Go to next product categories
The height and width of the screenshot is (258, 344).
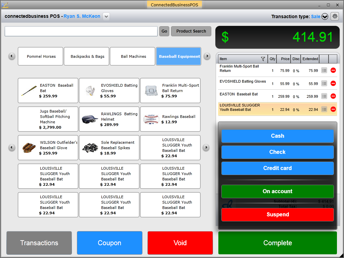click(x=207, y=56)
